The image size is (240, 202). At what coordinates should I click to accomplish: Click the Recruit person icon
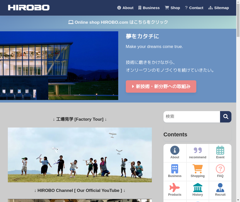[220, 188]
